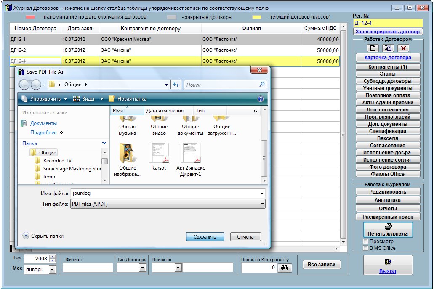Click the Сохранить button
This screenshot has height=289, width=434.
[x=205, y=237]
